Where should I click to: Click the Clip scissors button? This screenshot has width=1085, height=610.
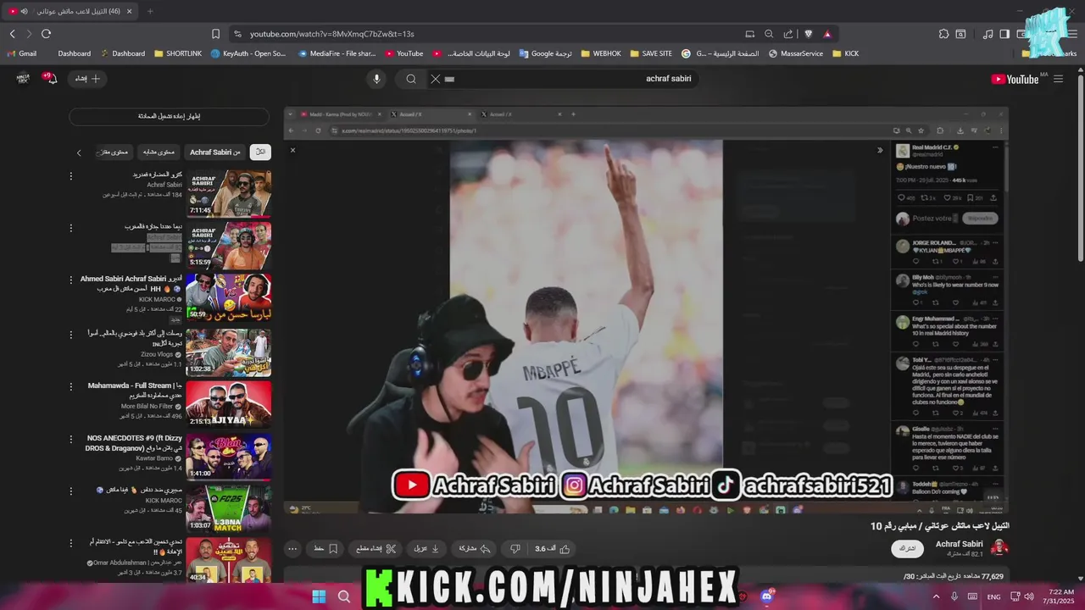pyautogui.click(x=374, y=549)
